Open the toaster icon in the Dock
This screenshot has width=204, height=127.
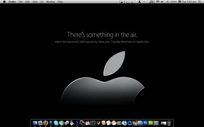tap(114, 123)
